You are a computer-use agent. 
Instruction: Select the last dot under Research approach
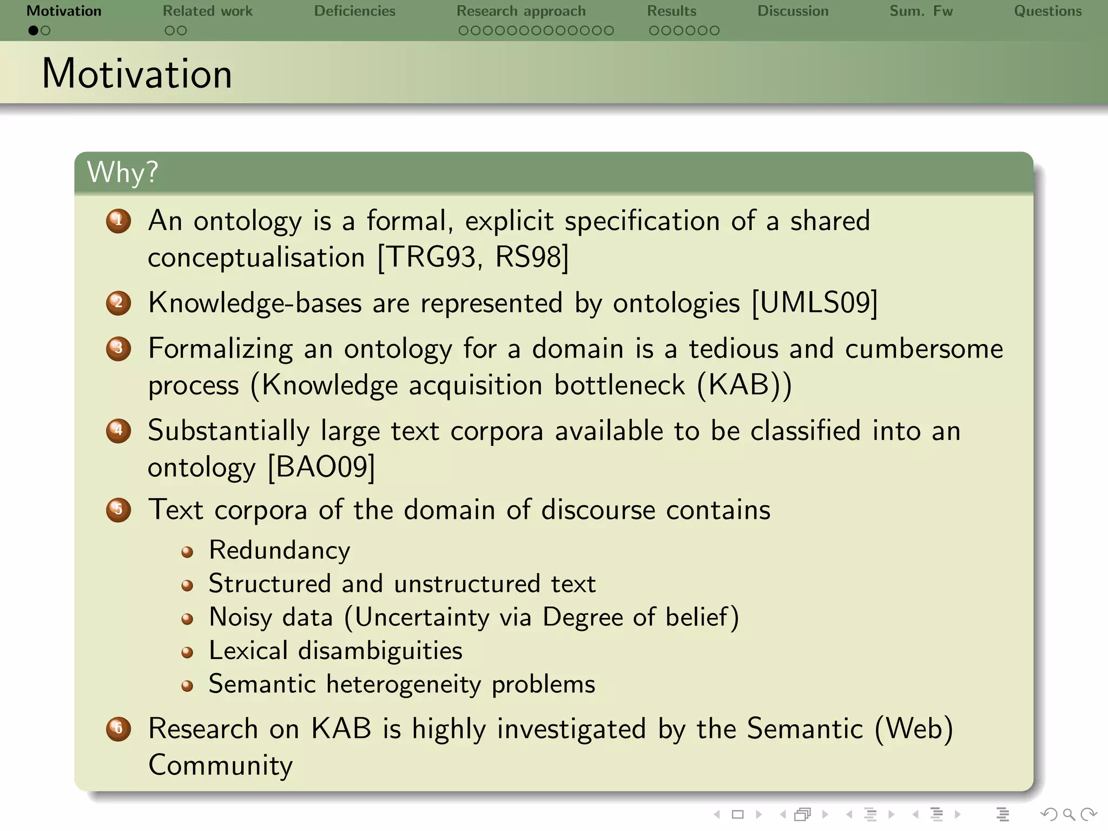click(609, 31)
